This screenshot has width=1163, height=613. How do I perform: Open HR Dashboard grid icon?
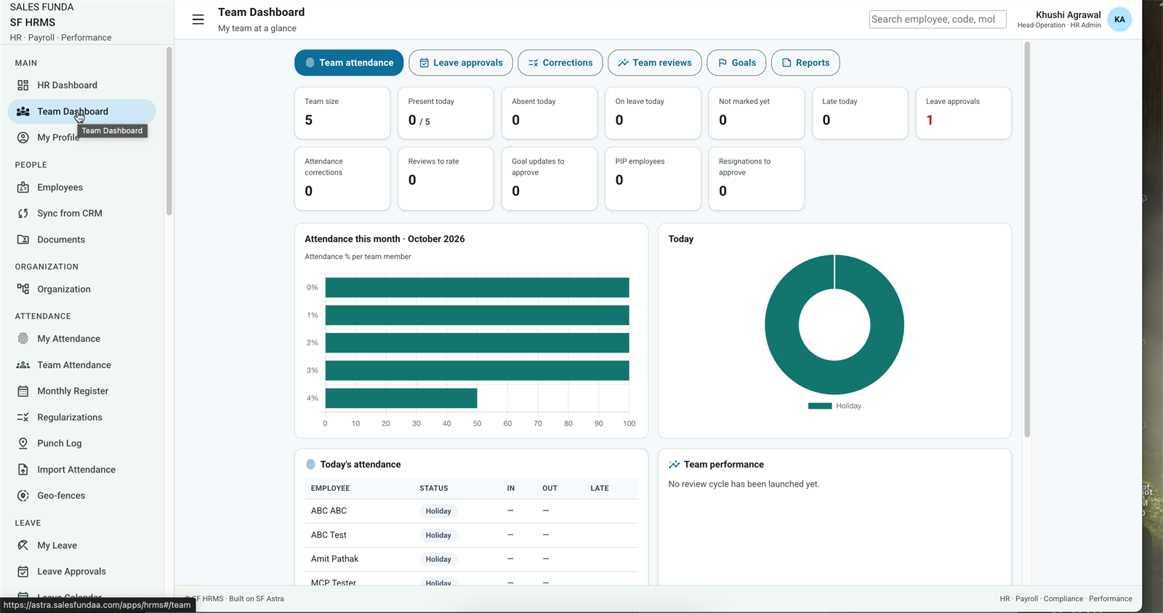[23, 85]
